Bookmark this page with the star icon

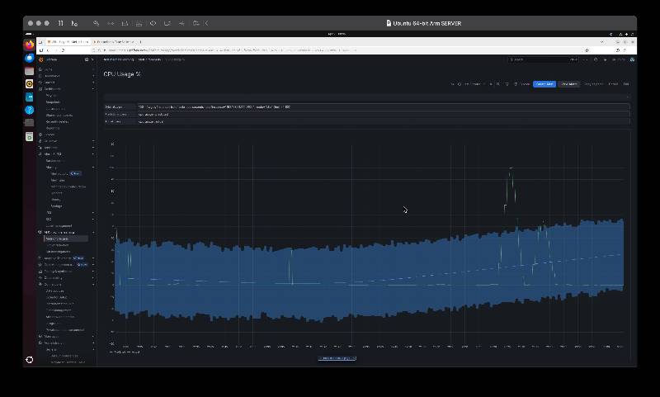click(587, 50)
